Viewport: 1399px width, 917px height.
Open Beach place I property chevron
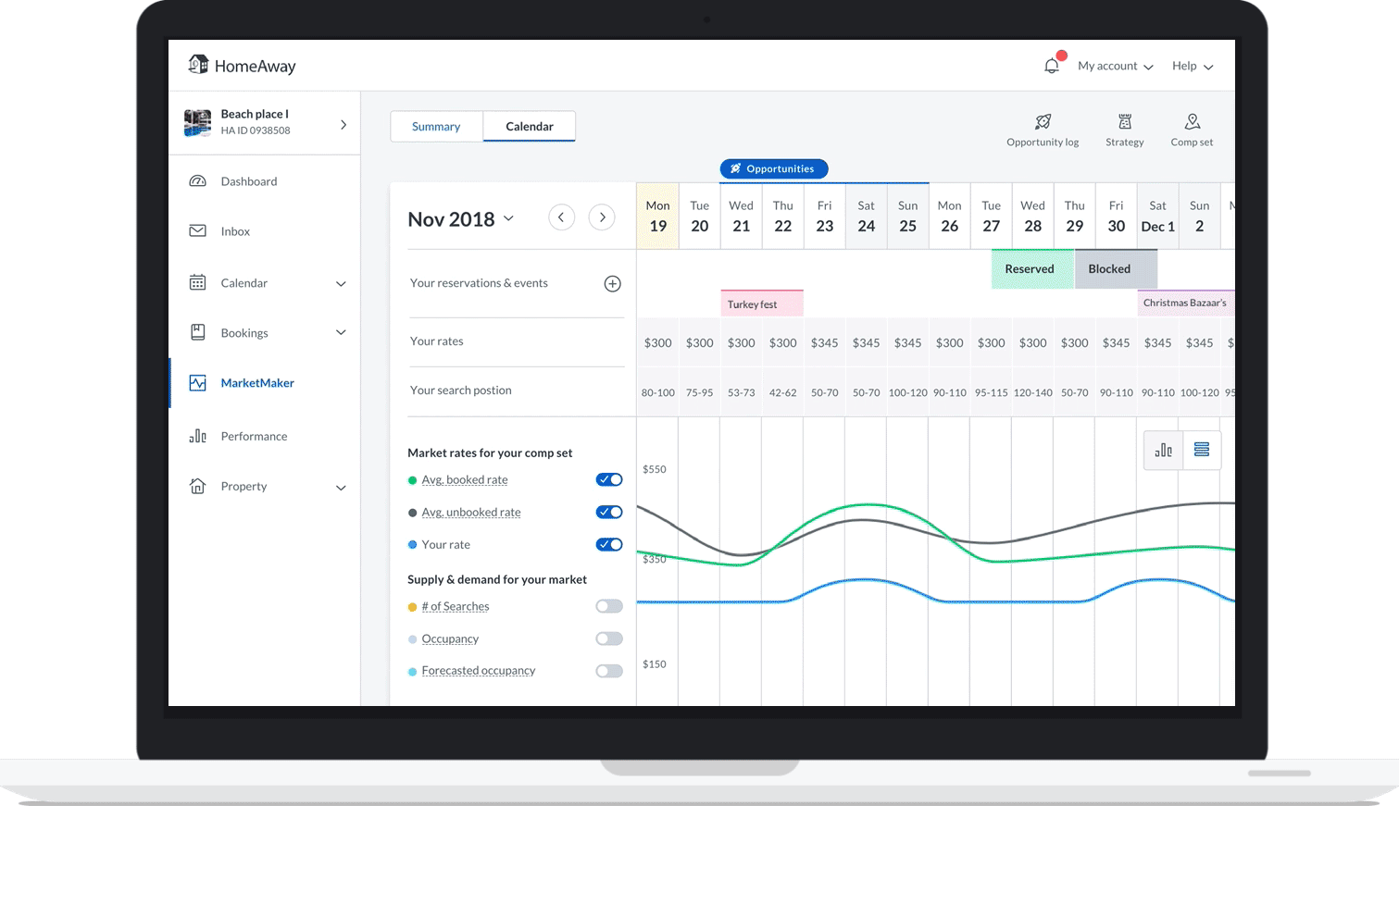(344, 124)
